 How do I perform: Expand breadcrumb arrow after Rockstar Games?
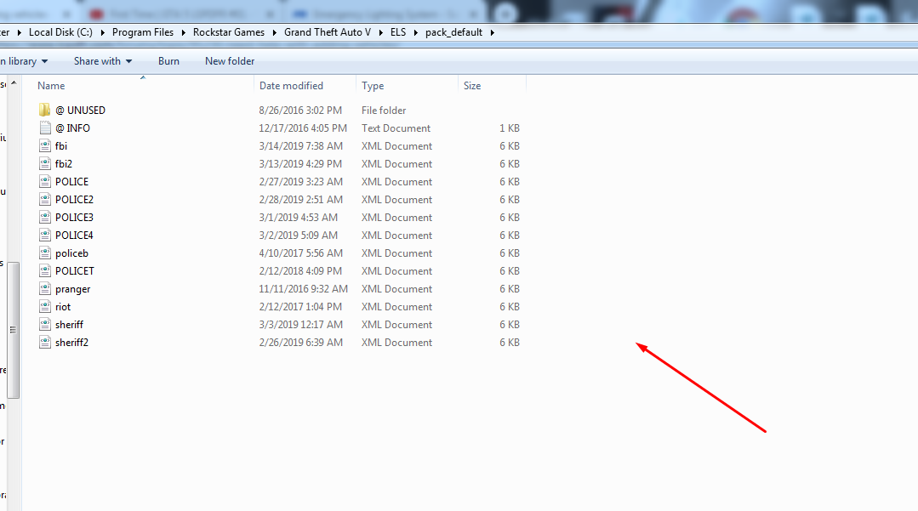pyautogui.click(x=274, y=32)
